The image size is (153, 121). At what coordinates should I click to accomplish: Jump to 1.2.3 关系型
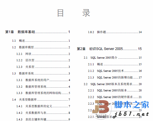point(43,67)
